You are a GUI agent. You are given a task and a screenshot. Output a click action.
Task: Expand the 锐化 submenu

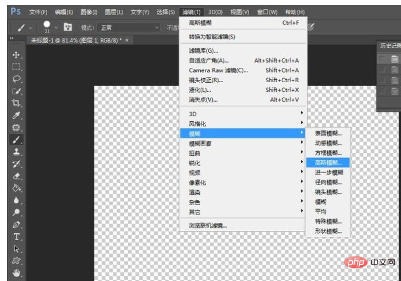[243, 163]
